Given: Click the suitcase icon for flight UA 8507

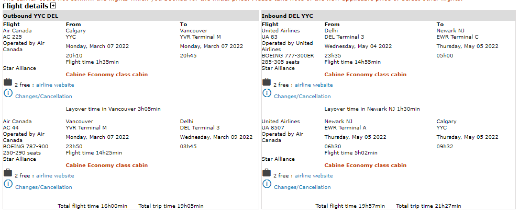Looking at the screenshot, I should (266, 173).
